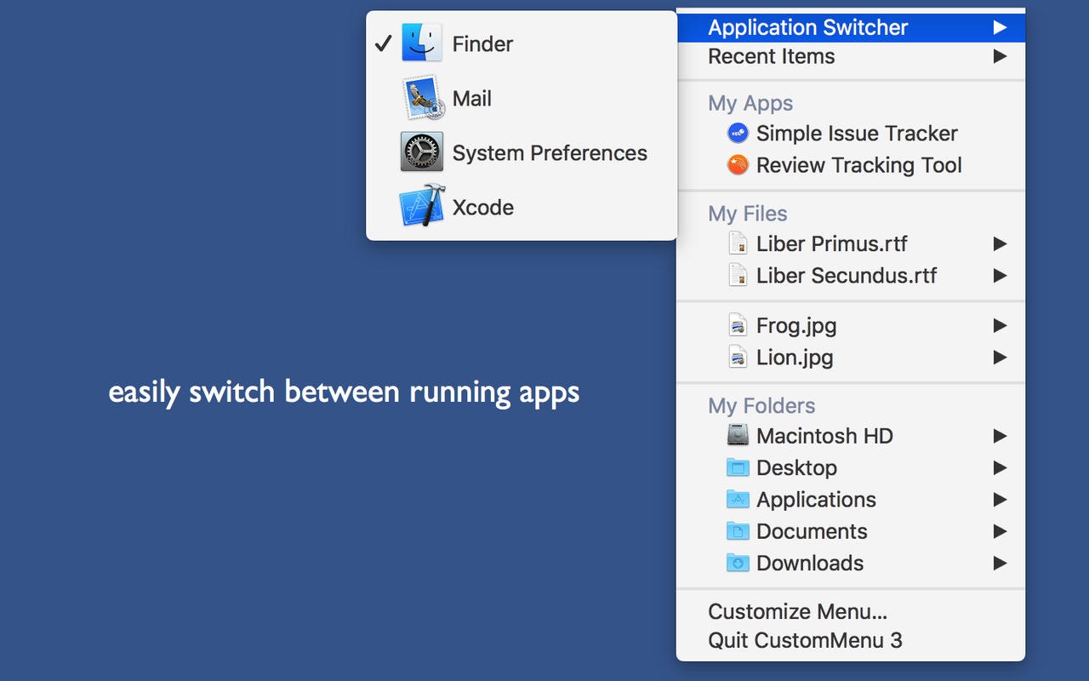
Task: Click the Desktop folder icon
Action: [738, 467]
